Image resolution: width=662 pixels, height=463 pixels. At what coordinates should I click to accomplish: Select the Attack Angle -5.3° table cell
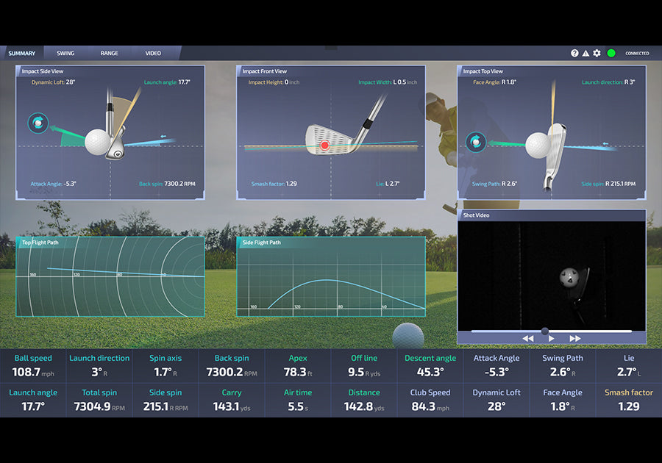tap(496, 365)
